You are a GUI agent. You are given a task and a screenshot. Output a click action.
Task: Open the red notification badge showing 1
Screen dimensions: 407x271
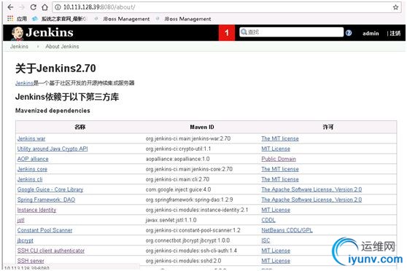[x=227, y=33]
